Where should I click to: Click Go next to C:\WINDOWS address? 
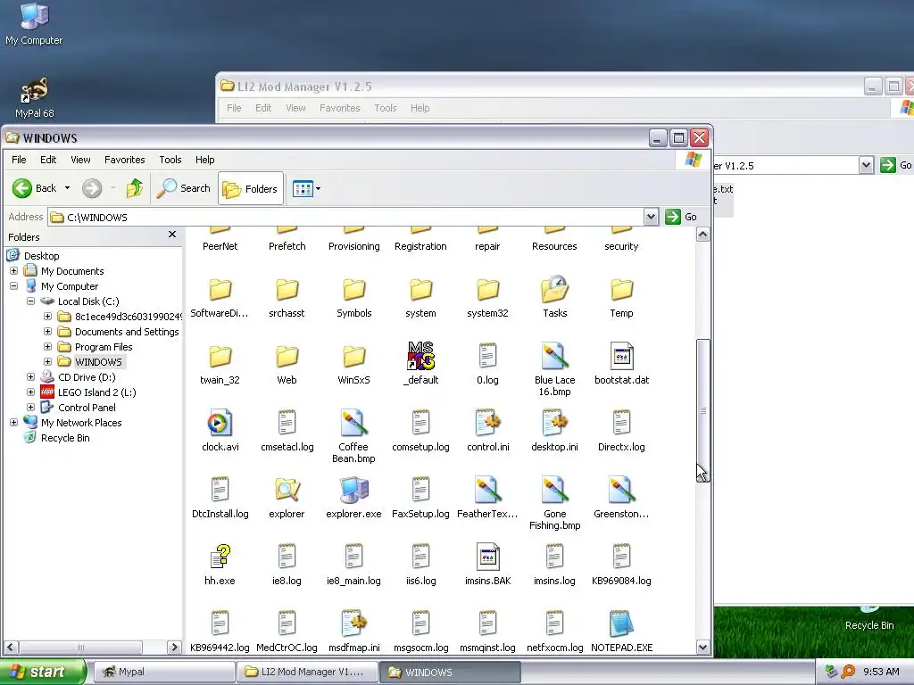682,217
